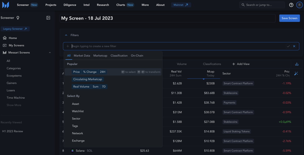Open the user profile avatar R
Image resolution: width=304 pixels, height=155 pixels.
[x=299, y=5]
